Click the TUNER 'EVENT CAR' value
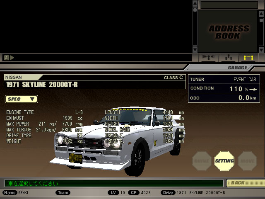Image resolution: width=265 pixels, height=199 pixels. [x=245, y=79]
